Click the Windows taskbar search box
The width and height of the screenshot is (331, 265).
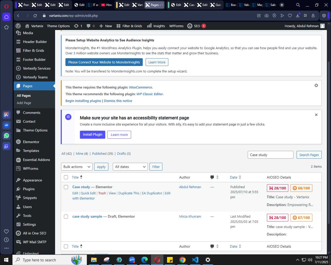pyautogui.click(x=50, y=260)
